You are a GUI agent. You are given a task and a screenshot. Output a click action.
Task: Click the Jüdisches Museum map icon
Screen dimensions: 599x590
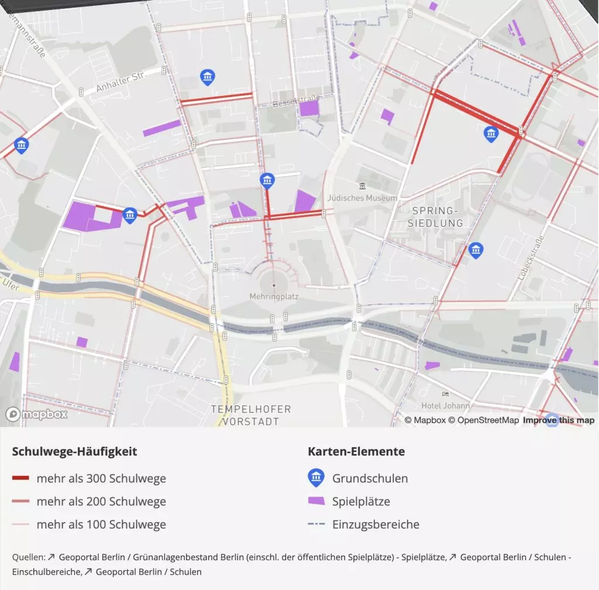(x=363, y=187)
